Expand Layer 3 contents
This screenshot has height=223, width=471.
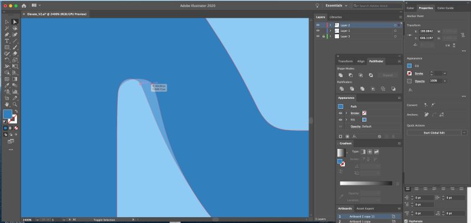[x=330, y=36]
